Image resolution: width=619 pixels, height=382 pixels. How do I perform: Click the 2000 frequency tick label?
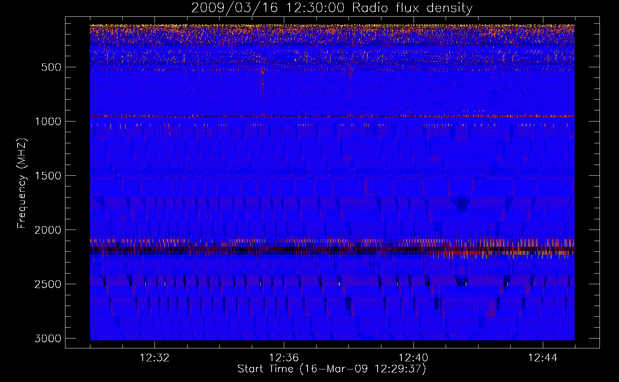pyautogui.click(x=48, y=230)
